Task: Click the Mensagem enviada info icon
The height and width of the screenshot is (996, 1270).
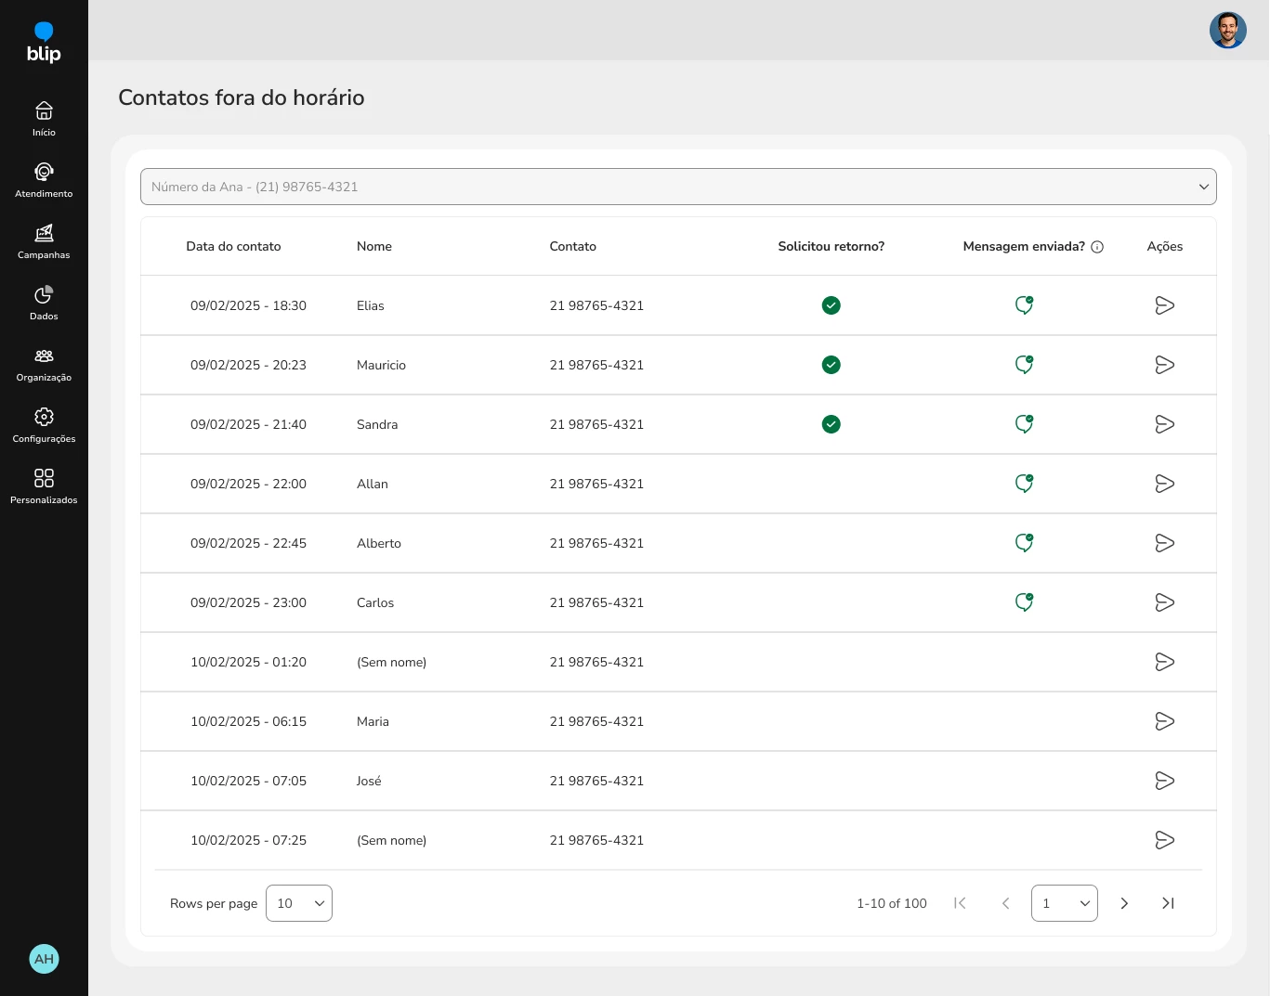Action: (x=1097, y=247)
